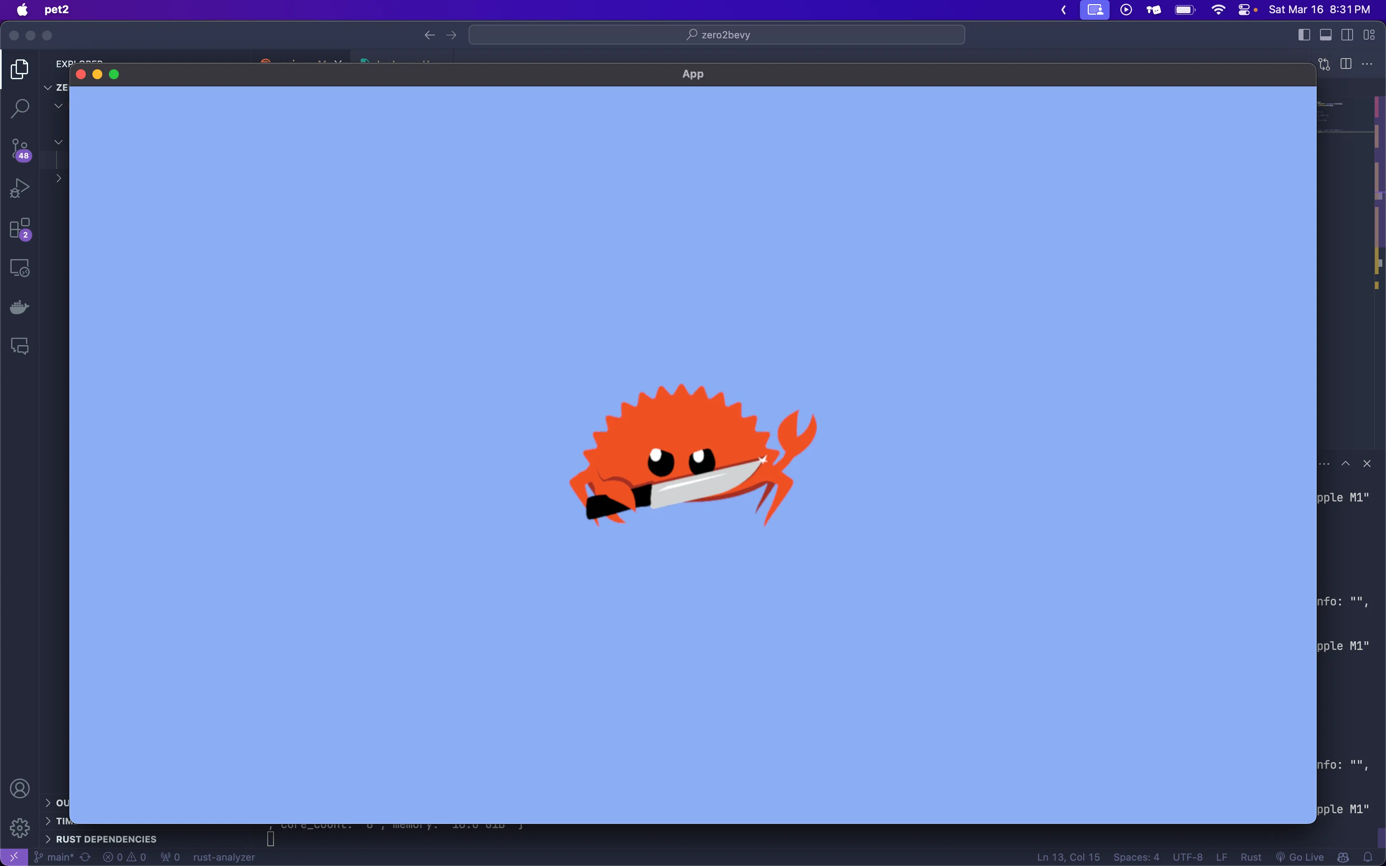Click the Ferris crab sprite in App window
Image resolution: width=1386 pixels, height=866 pixels.
click(693, 455)
